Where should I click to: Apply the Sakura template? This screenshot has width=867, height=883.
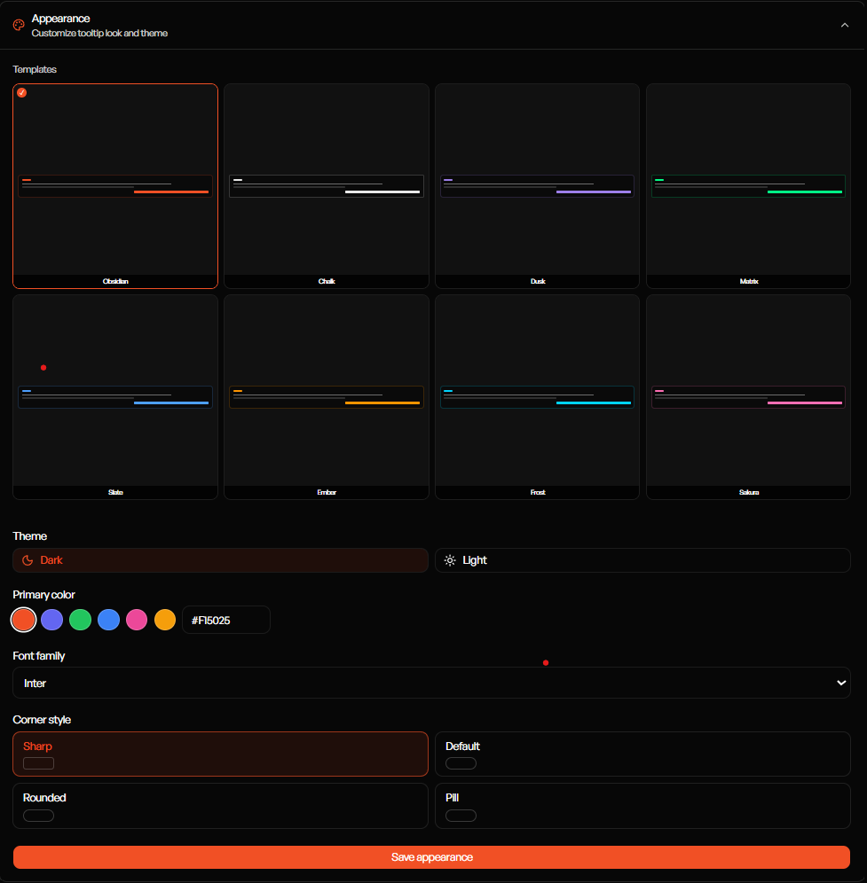tap(748, 397)
